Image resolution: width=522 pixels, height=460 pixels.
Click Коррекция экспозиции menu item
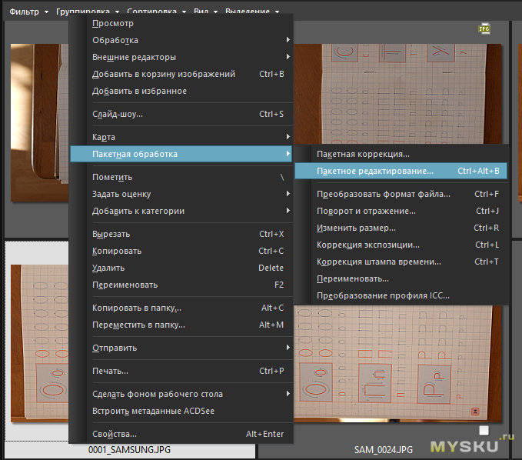point(368,245)
